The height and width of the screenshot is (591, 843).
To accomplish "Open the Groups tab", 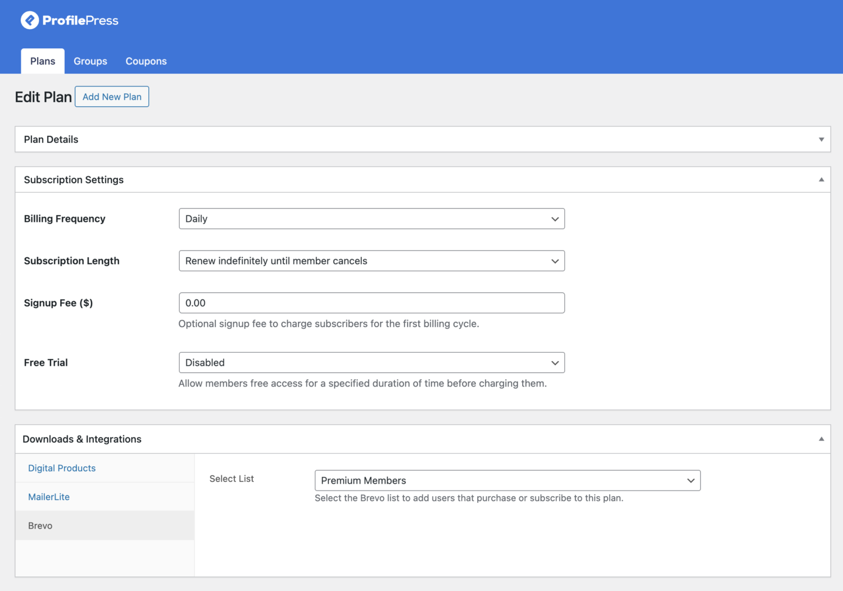I will (x=90, y=61).
